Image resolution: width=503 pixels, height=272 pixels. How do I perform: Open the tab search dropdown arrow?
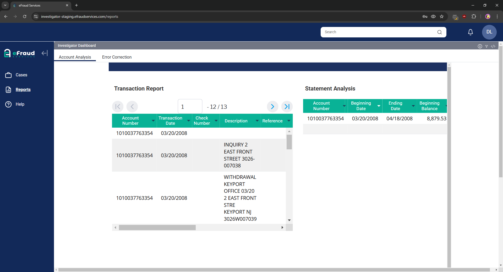pos(5,5)
